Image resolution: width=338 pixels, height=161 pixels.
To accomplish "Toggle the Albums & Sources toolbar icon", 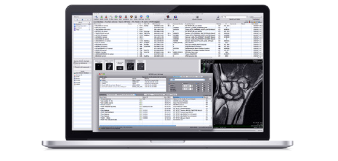I will pos(197,17).
